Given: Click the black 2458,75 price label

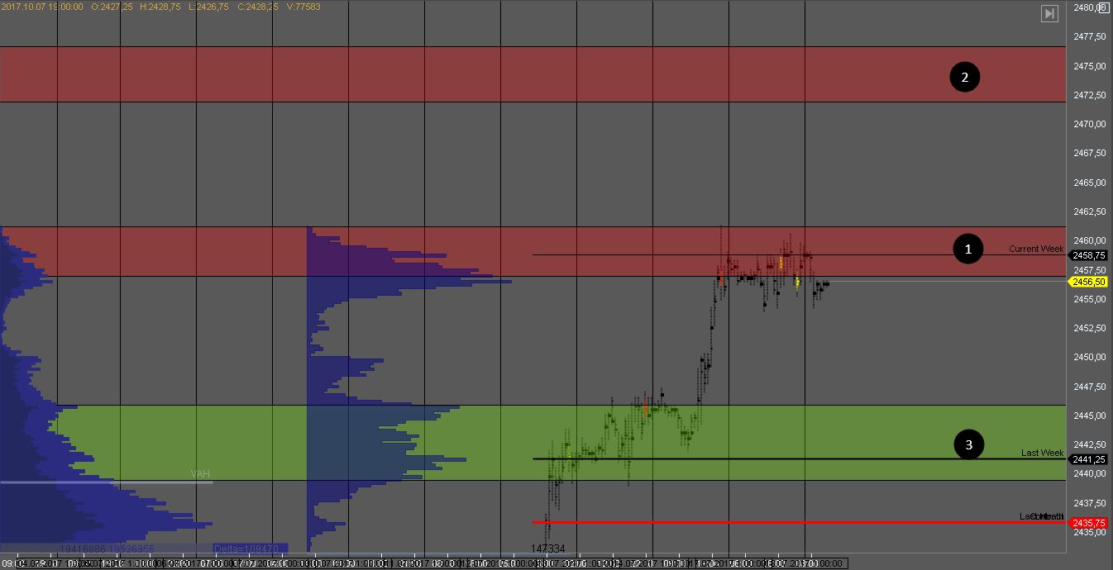Looking at the screenshot, I should [x=1088, y=255].
